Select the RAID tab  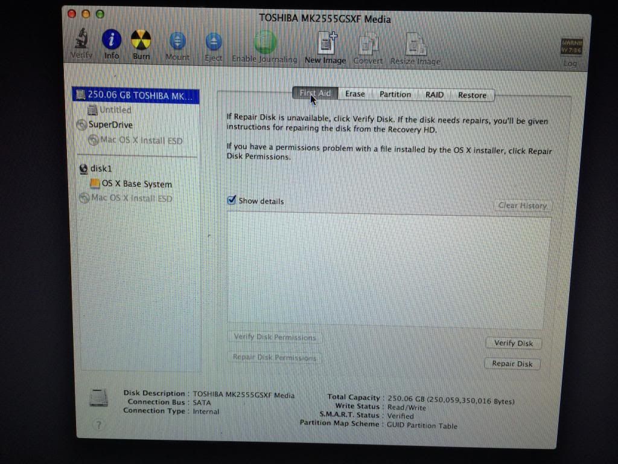434,94
